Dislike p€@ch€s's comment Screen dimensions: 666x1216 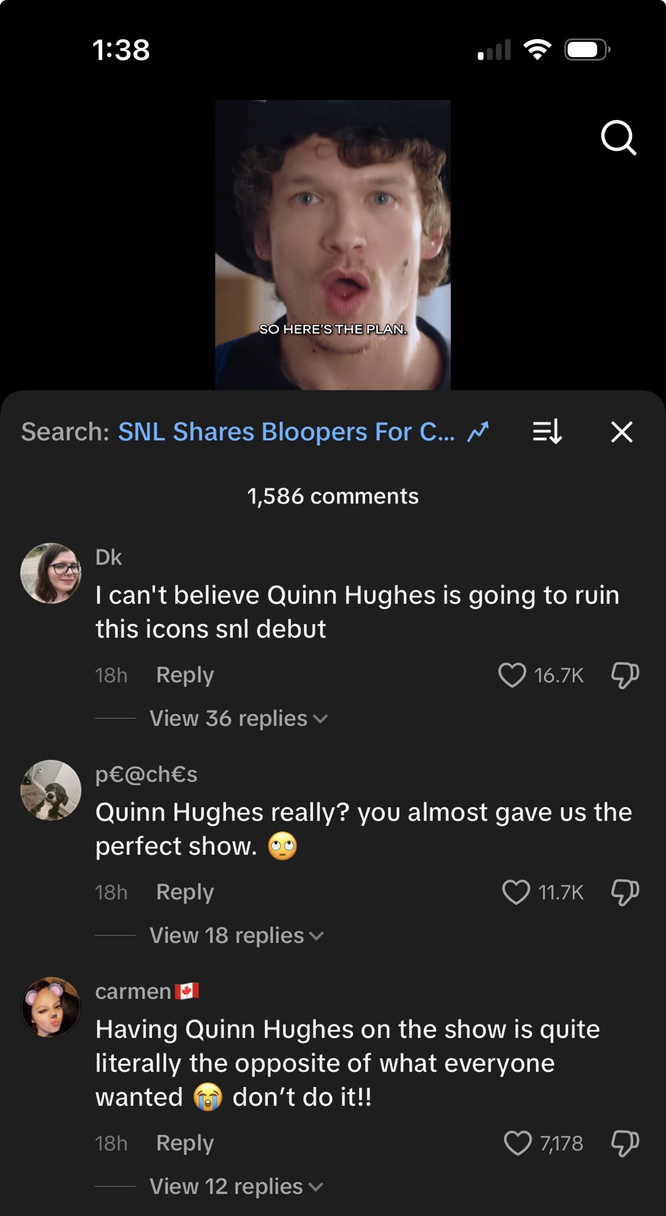point(625,892)
